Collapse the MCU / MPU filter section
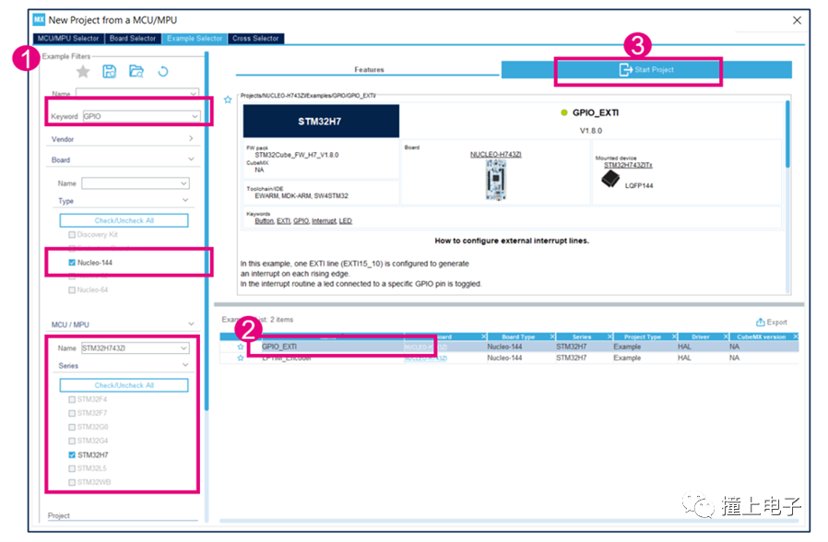This screenshot has height=542, width=828. [191, 324]
